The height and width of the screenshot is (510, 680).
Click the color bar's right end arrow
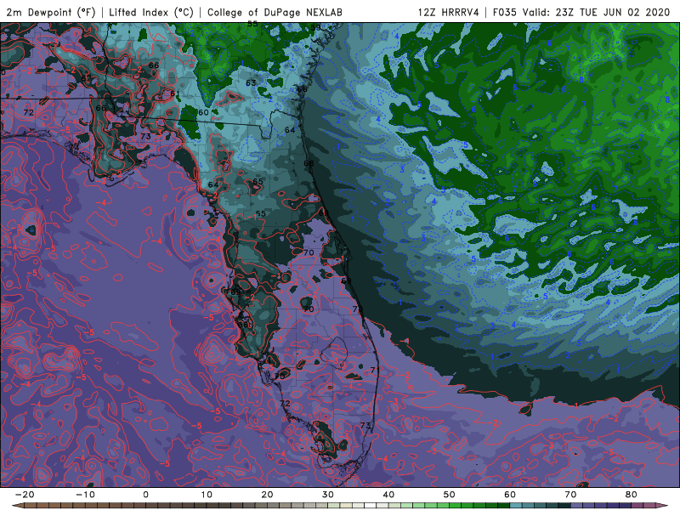662,505
